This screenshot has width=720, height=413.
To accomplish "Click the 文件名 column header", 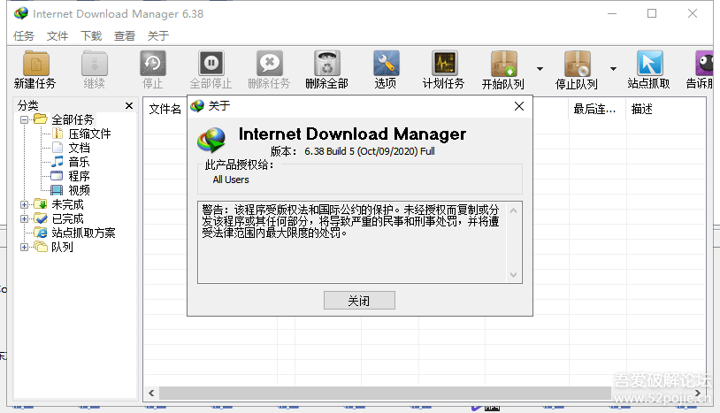I will (x=165, y=109).
